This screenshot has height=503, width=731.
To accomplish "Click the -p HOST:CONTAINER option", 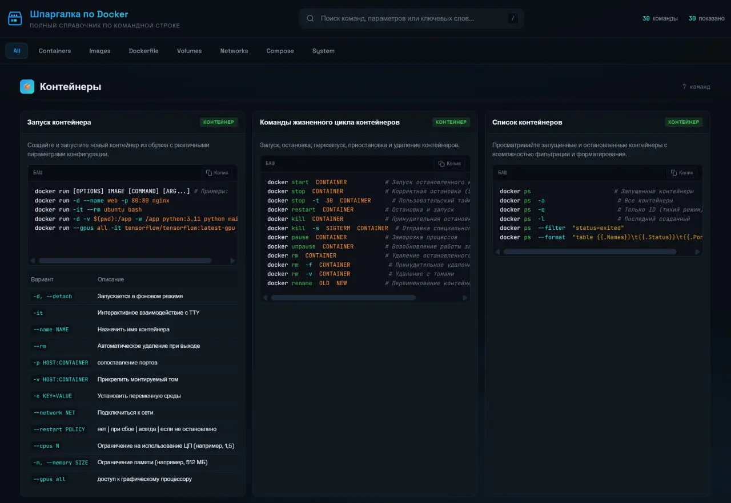I will [x=61, y=363].
